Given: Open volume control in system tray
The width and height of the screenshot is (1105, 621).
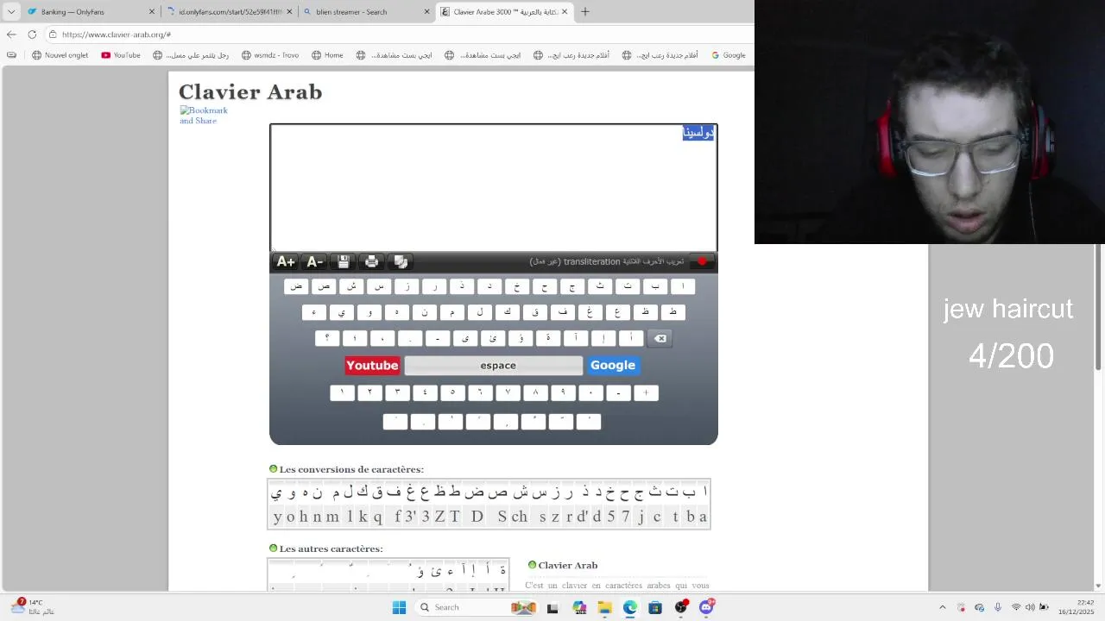Looking at the screenshot, I should [x=1030, y=607].
